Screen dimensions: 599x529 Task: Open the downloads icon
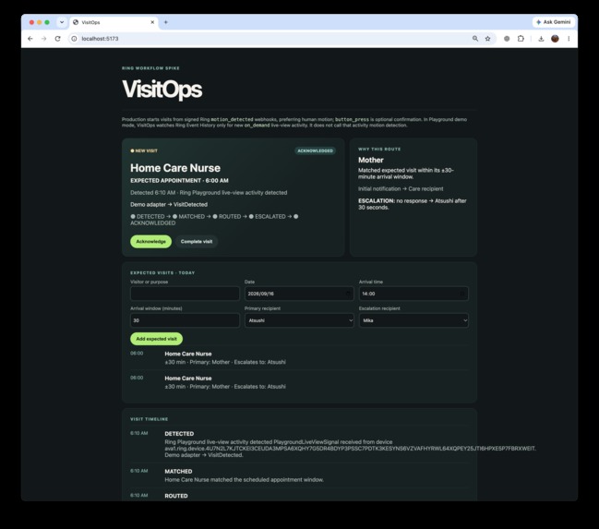541,39
